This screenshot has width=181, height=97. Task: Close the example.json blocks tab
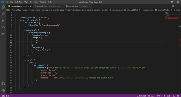31,6
